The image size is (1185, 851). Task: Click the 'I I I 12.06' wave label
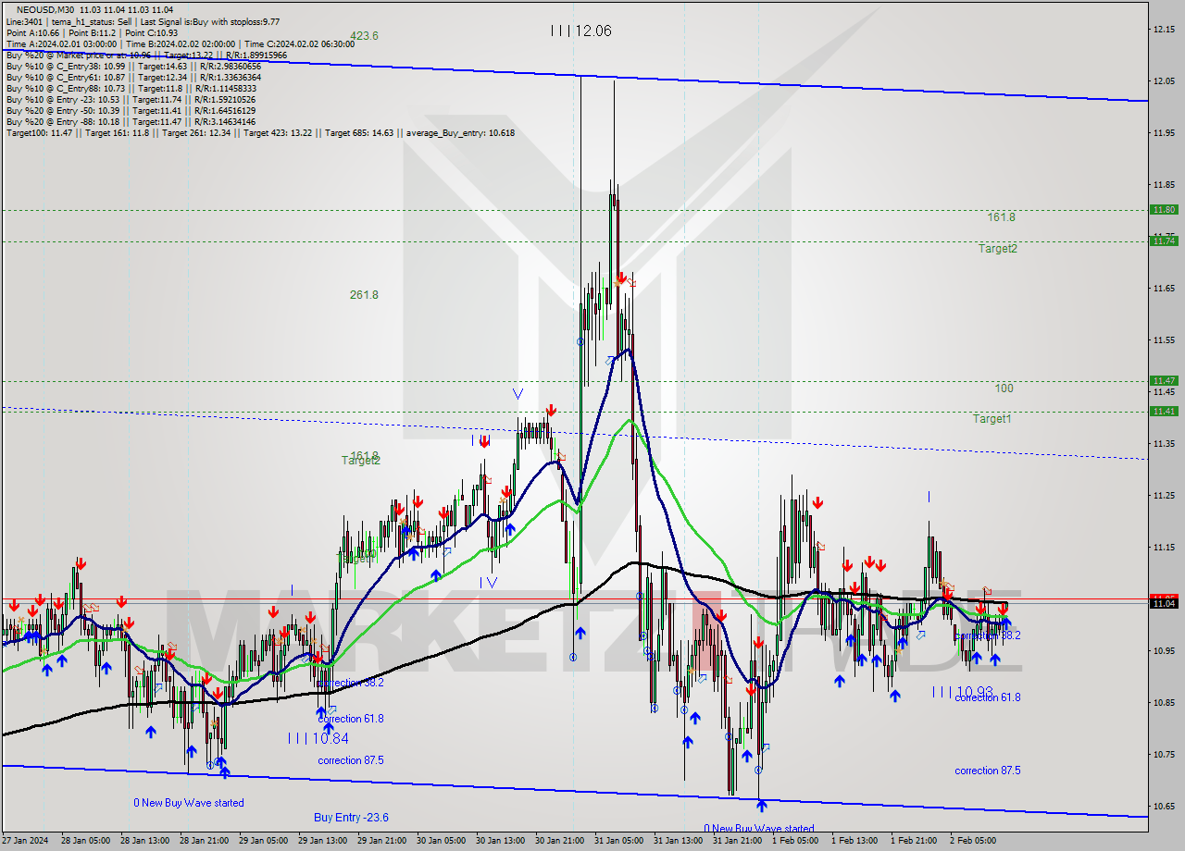click(x=580, y=31)
